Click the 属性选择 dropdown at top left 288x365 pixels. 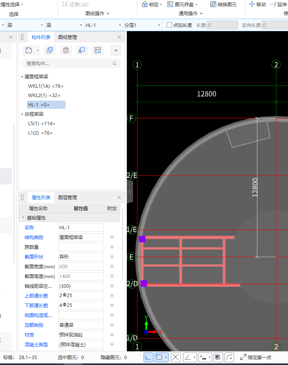coord(12,4)
